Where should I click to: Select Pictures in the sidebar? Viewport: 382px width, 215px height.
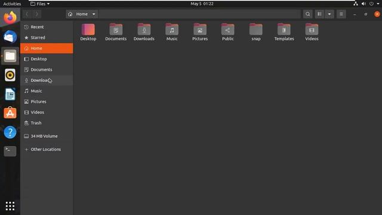47,102
